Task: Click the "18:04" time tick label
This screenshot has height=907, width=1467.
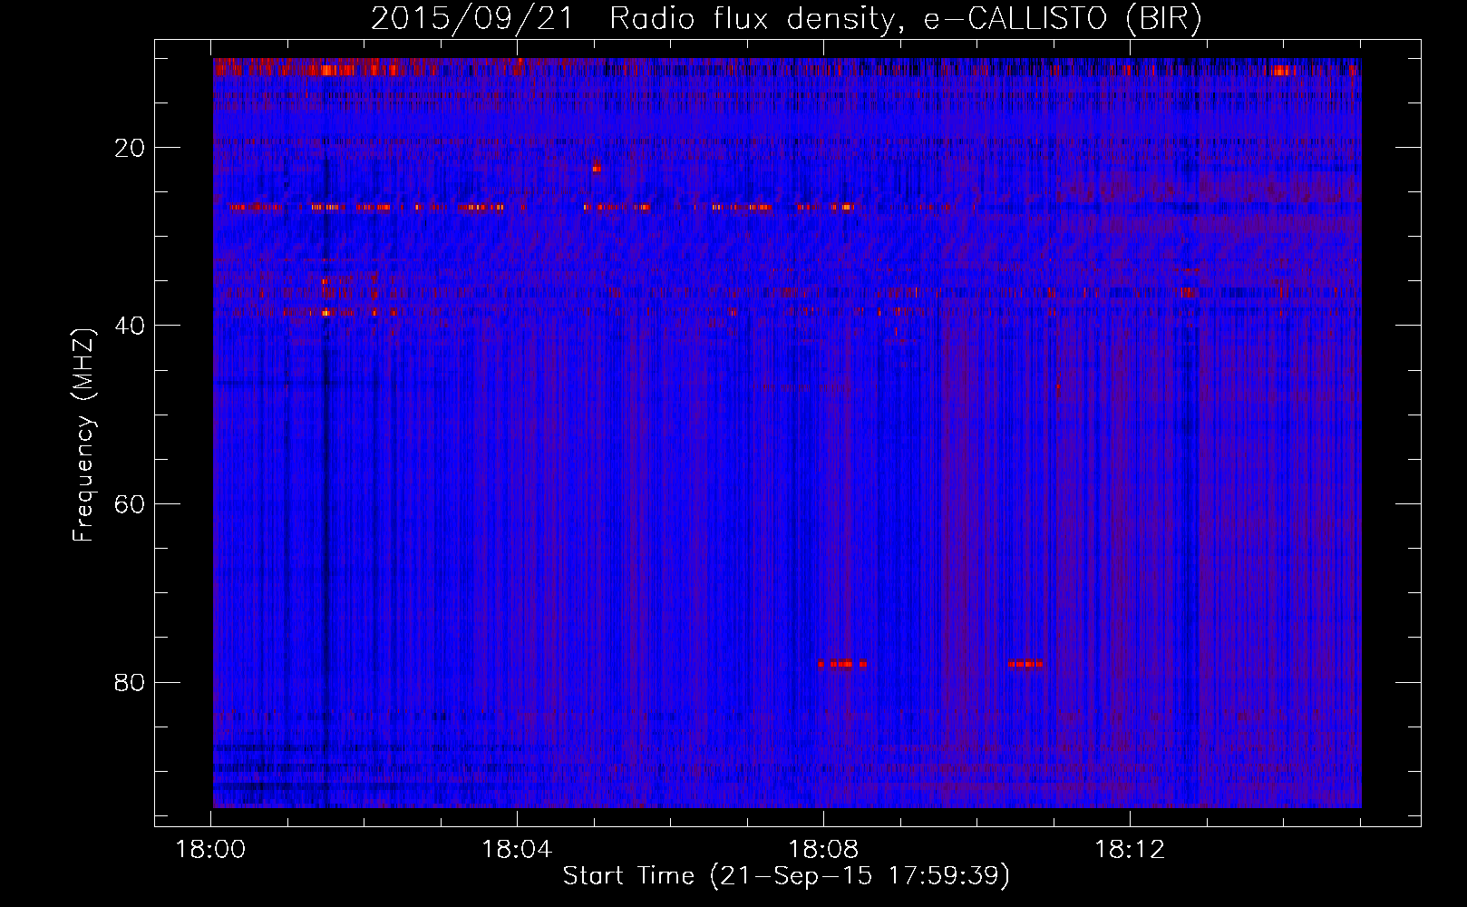Action: [x=517, y=850]
